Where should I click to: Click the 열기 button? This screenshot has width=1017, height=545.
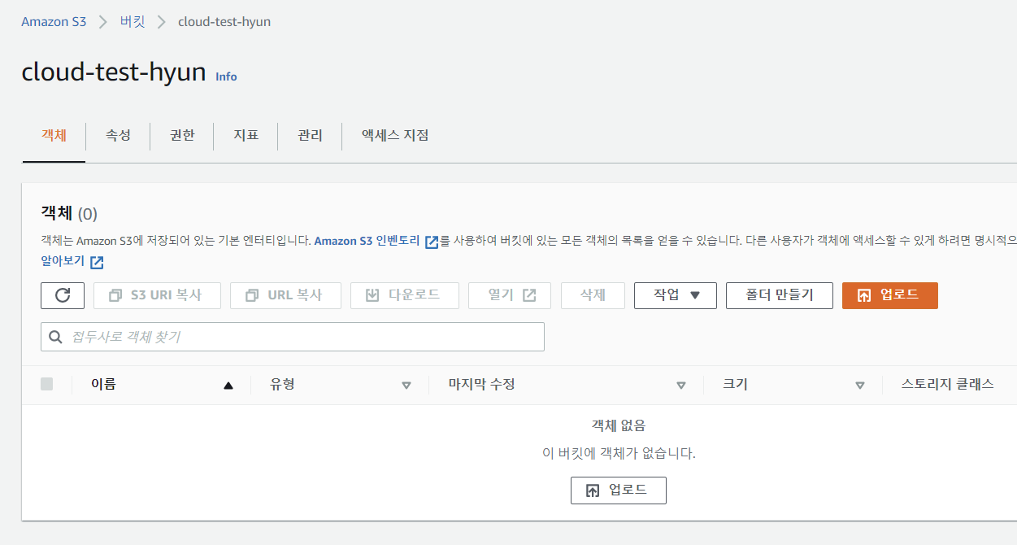click(x=510, y=295)
